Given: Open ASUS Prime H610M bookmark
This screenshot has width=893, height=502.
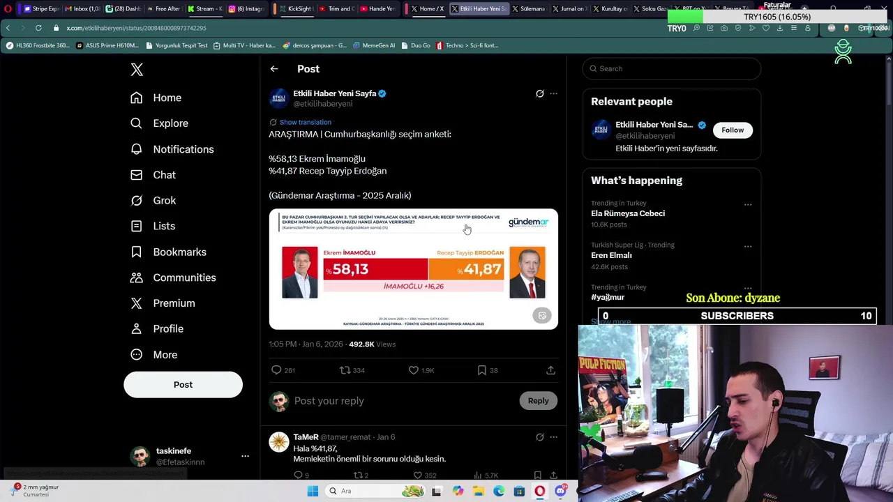Looking at the screenshot, I should (107, 45).
